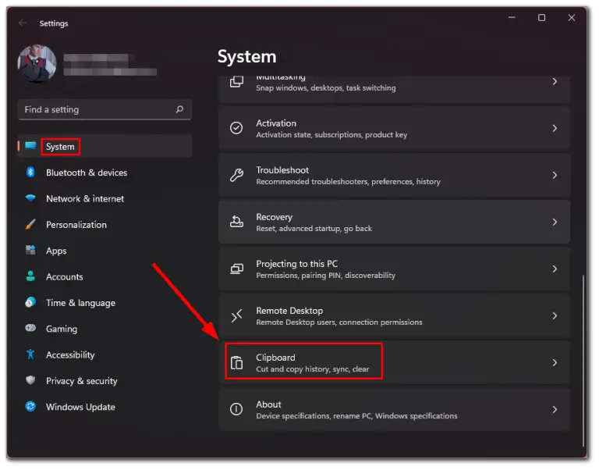Click the Windows Update sync icon

pos(30,407)
